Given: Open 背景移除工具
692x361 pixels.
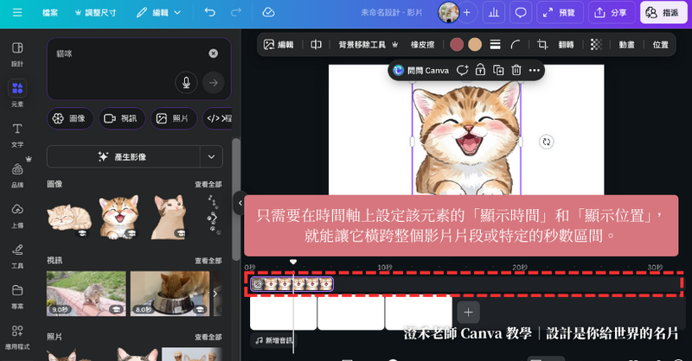Looking at the screenshot, I should click(x=368, y=45).
